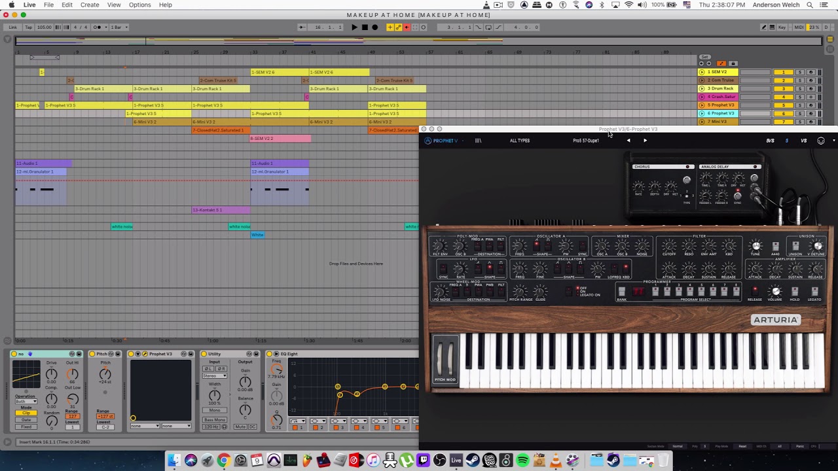Open Google Chrome from the Dock
This screenshot has width=838, height=471.
point(223,461)
